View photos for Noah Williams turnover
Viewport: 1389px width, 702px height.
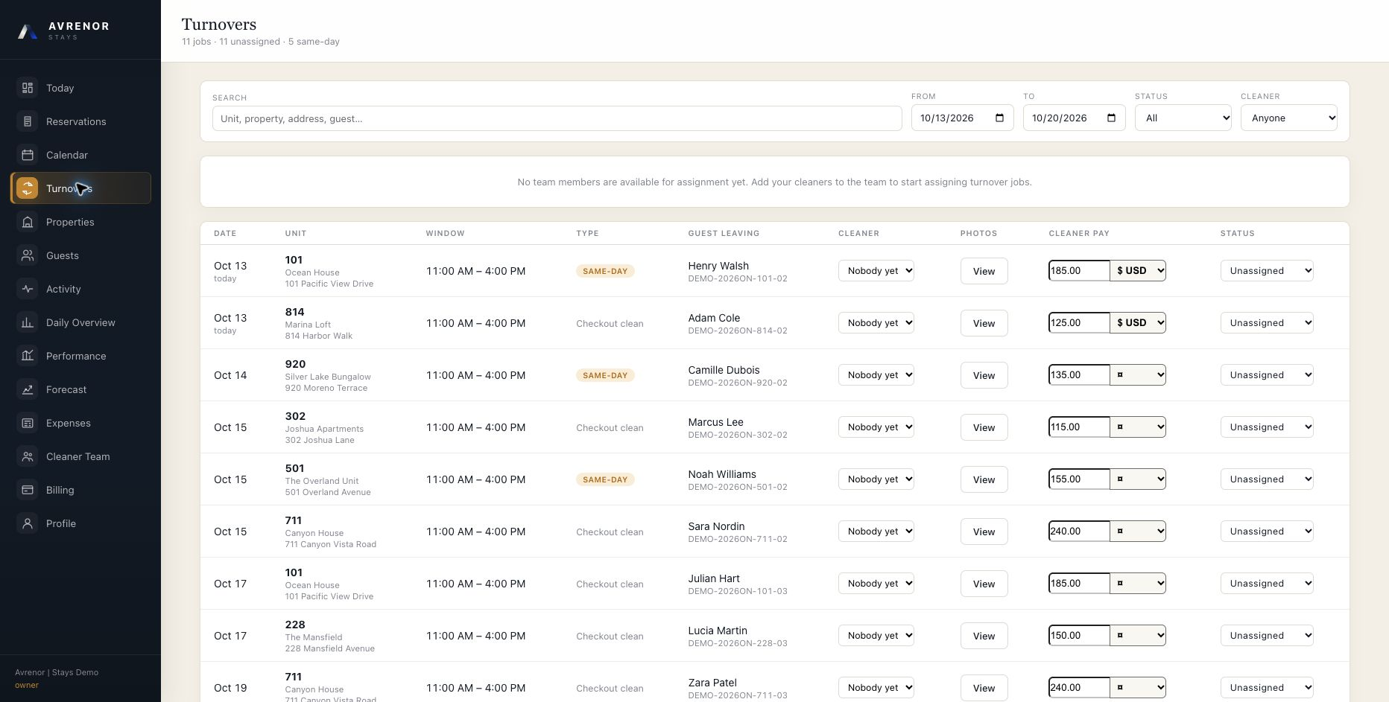[984, 479]
